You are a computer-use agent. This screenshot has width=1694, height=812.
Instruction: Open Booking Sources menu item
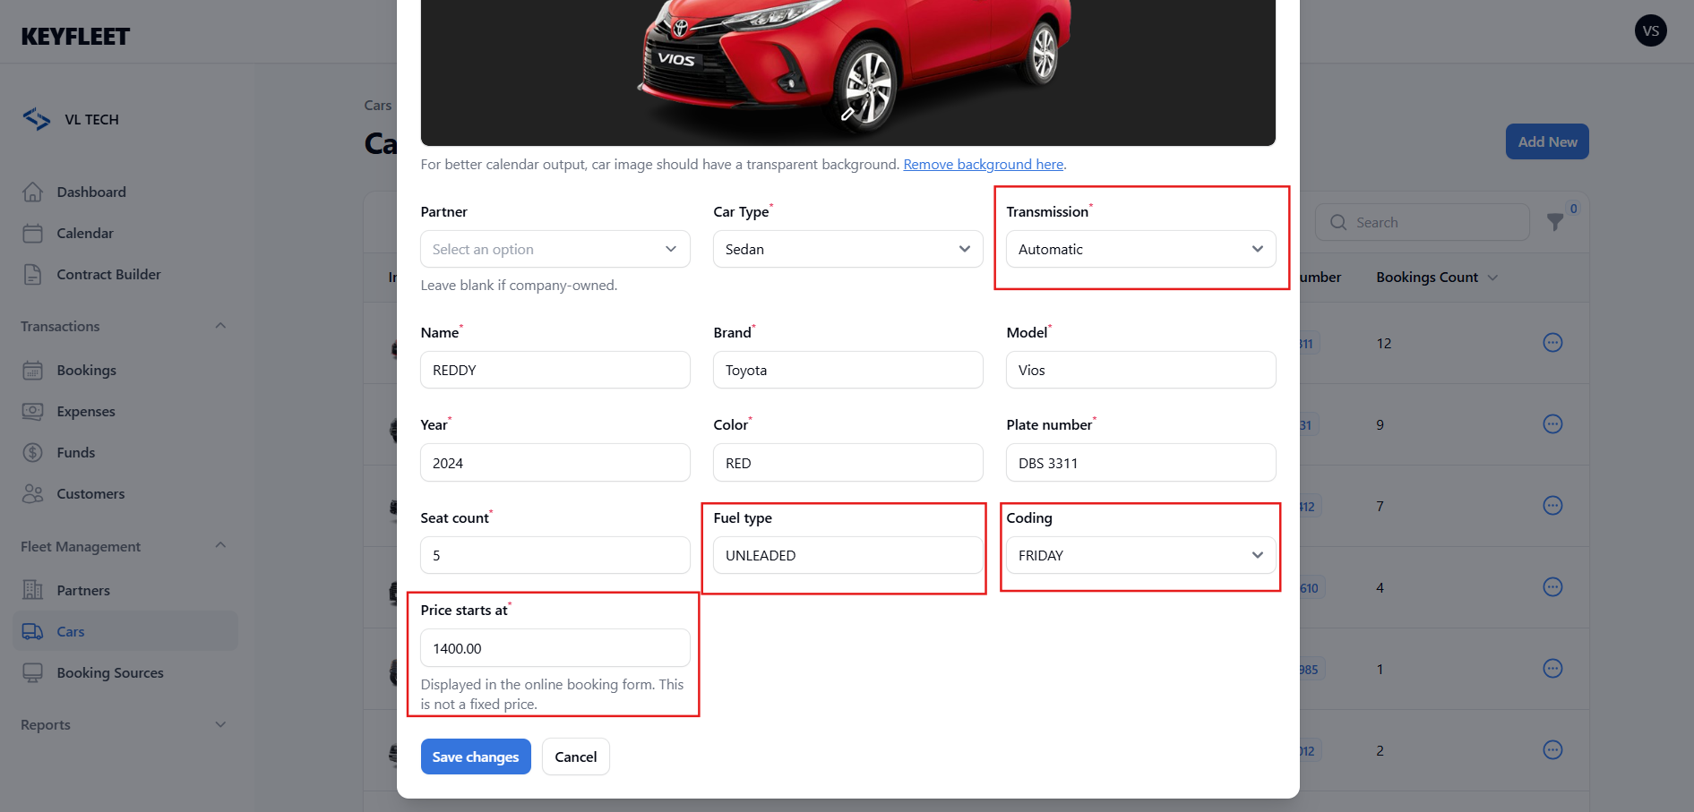click(109, 673)
